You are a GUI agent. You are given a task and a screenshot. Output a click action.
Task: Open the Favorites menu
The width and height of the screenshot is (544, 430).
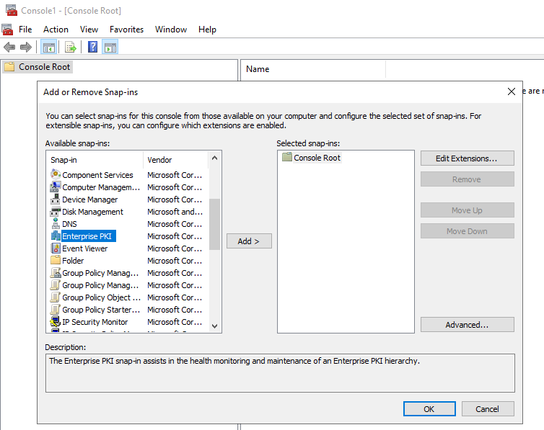(x=126, y=30)
